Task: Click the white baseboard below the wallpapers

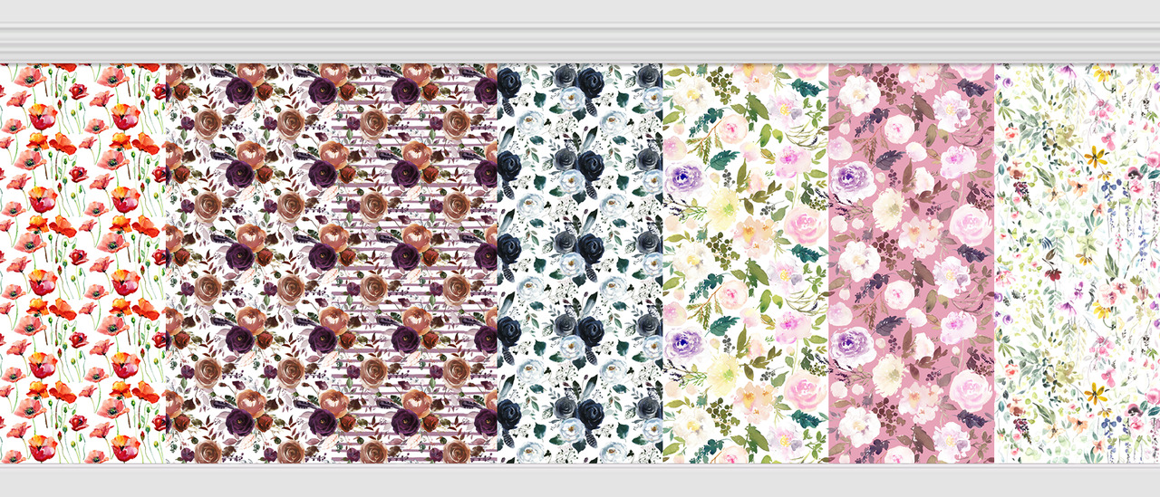Action: click(580, 480)
